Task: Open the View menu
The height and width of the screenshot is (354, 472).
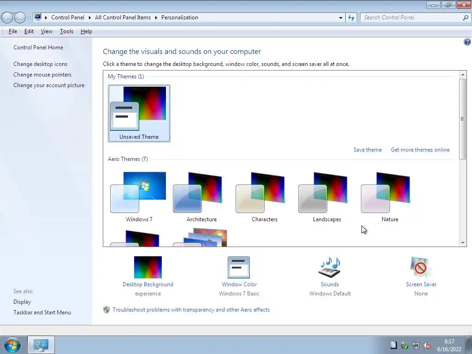Action: point(47,31)
